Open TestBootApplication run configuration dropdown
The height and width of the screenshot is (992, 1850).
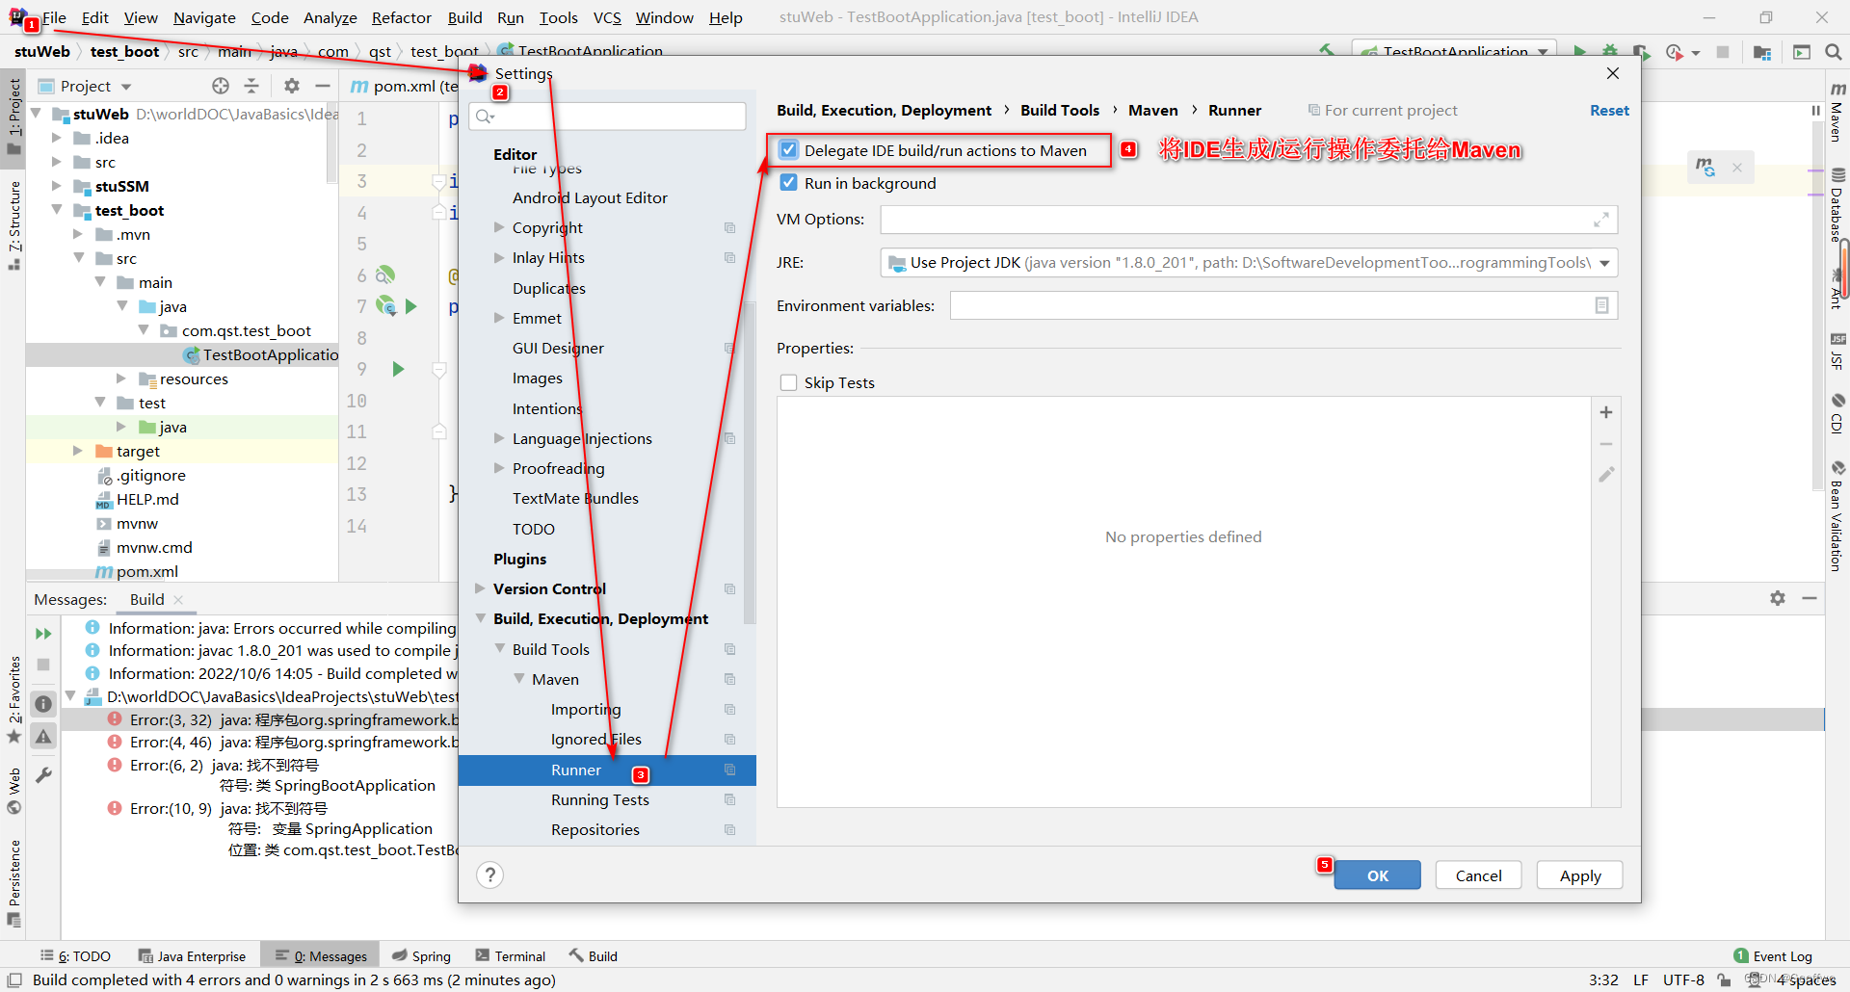[1455, 52]
